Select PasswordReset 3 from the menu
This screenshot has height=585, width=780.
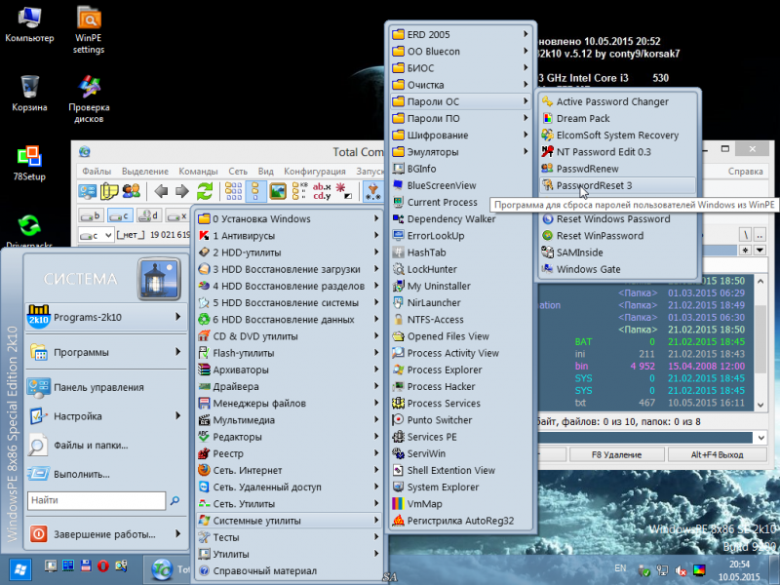click(x=618, y=185)
